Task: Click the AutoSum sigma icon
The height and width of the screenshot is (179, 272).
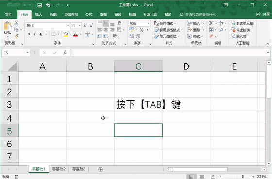Action: tap(211, 23)
